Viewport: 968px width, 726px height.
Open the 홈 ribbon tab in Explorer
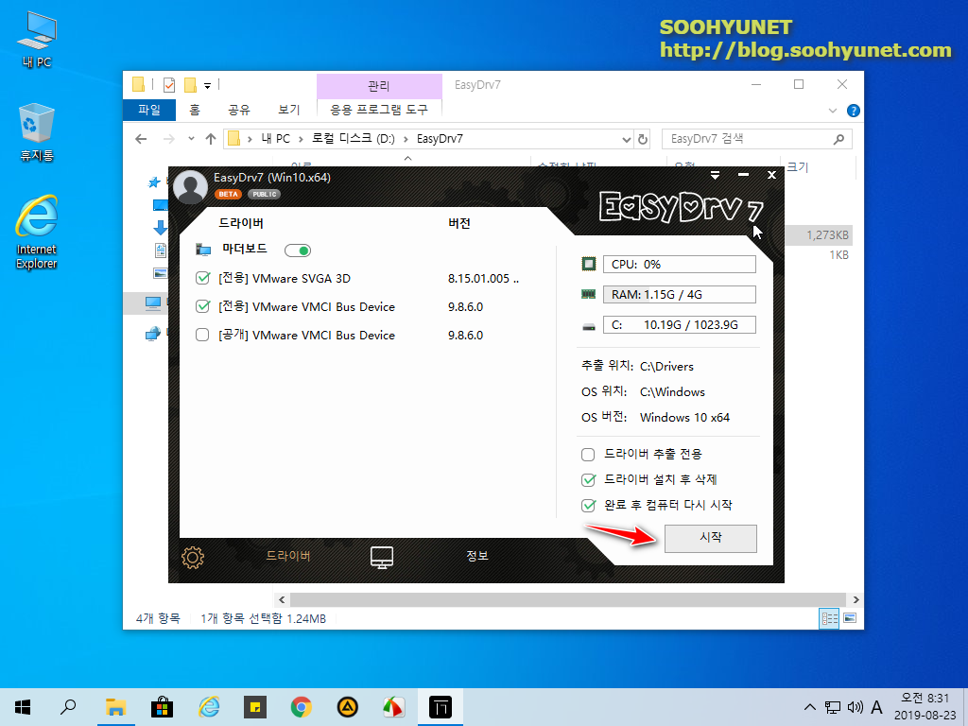195,110
